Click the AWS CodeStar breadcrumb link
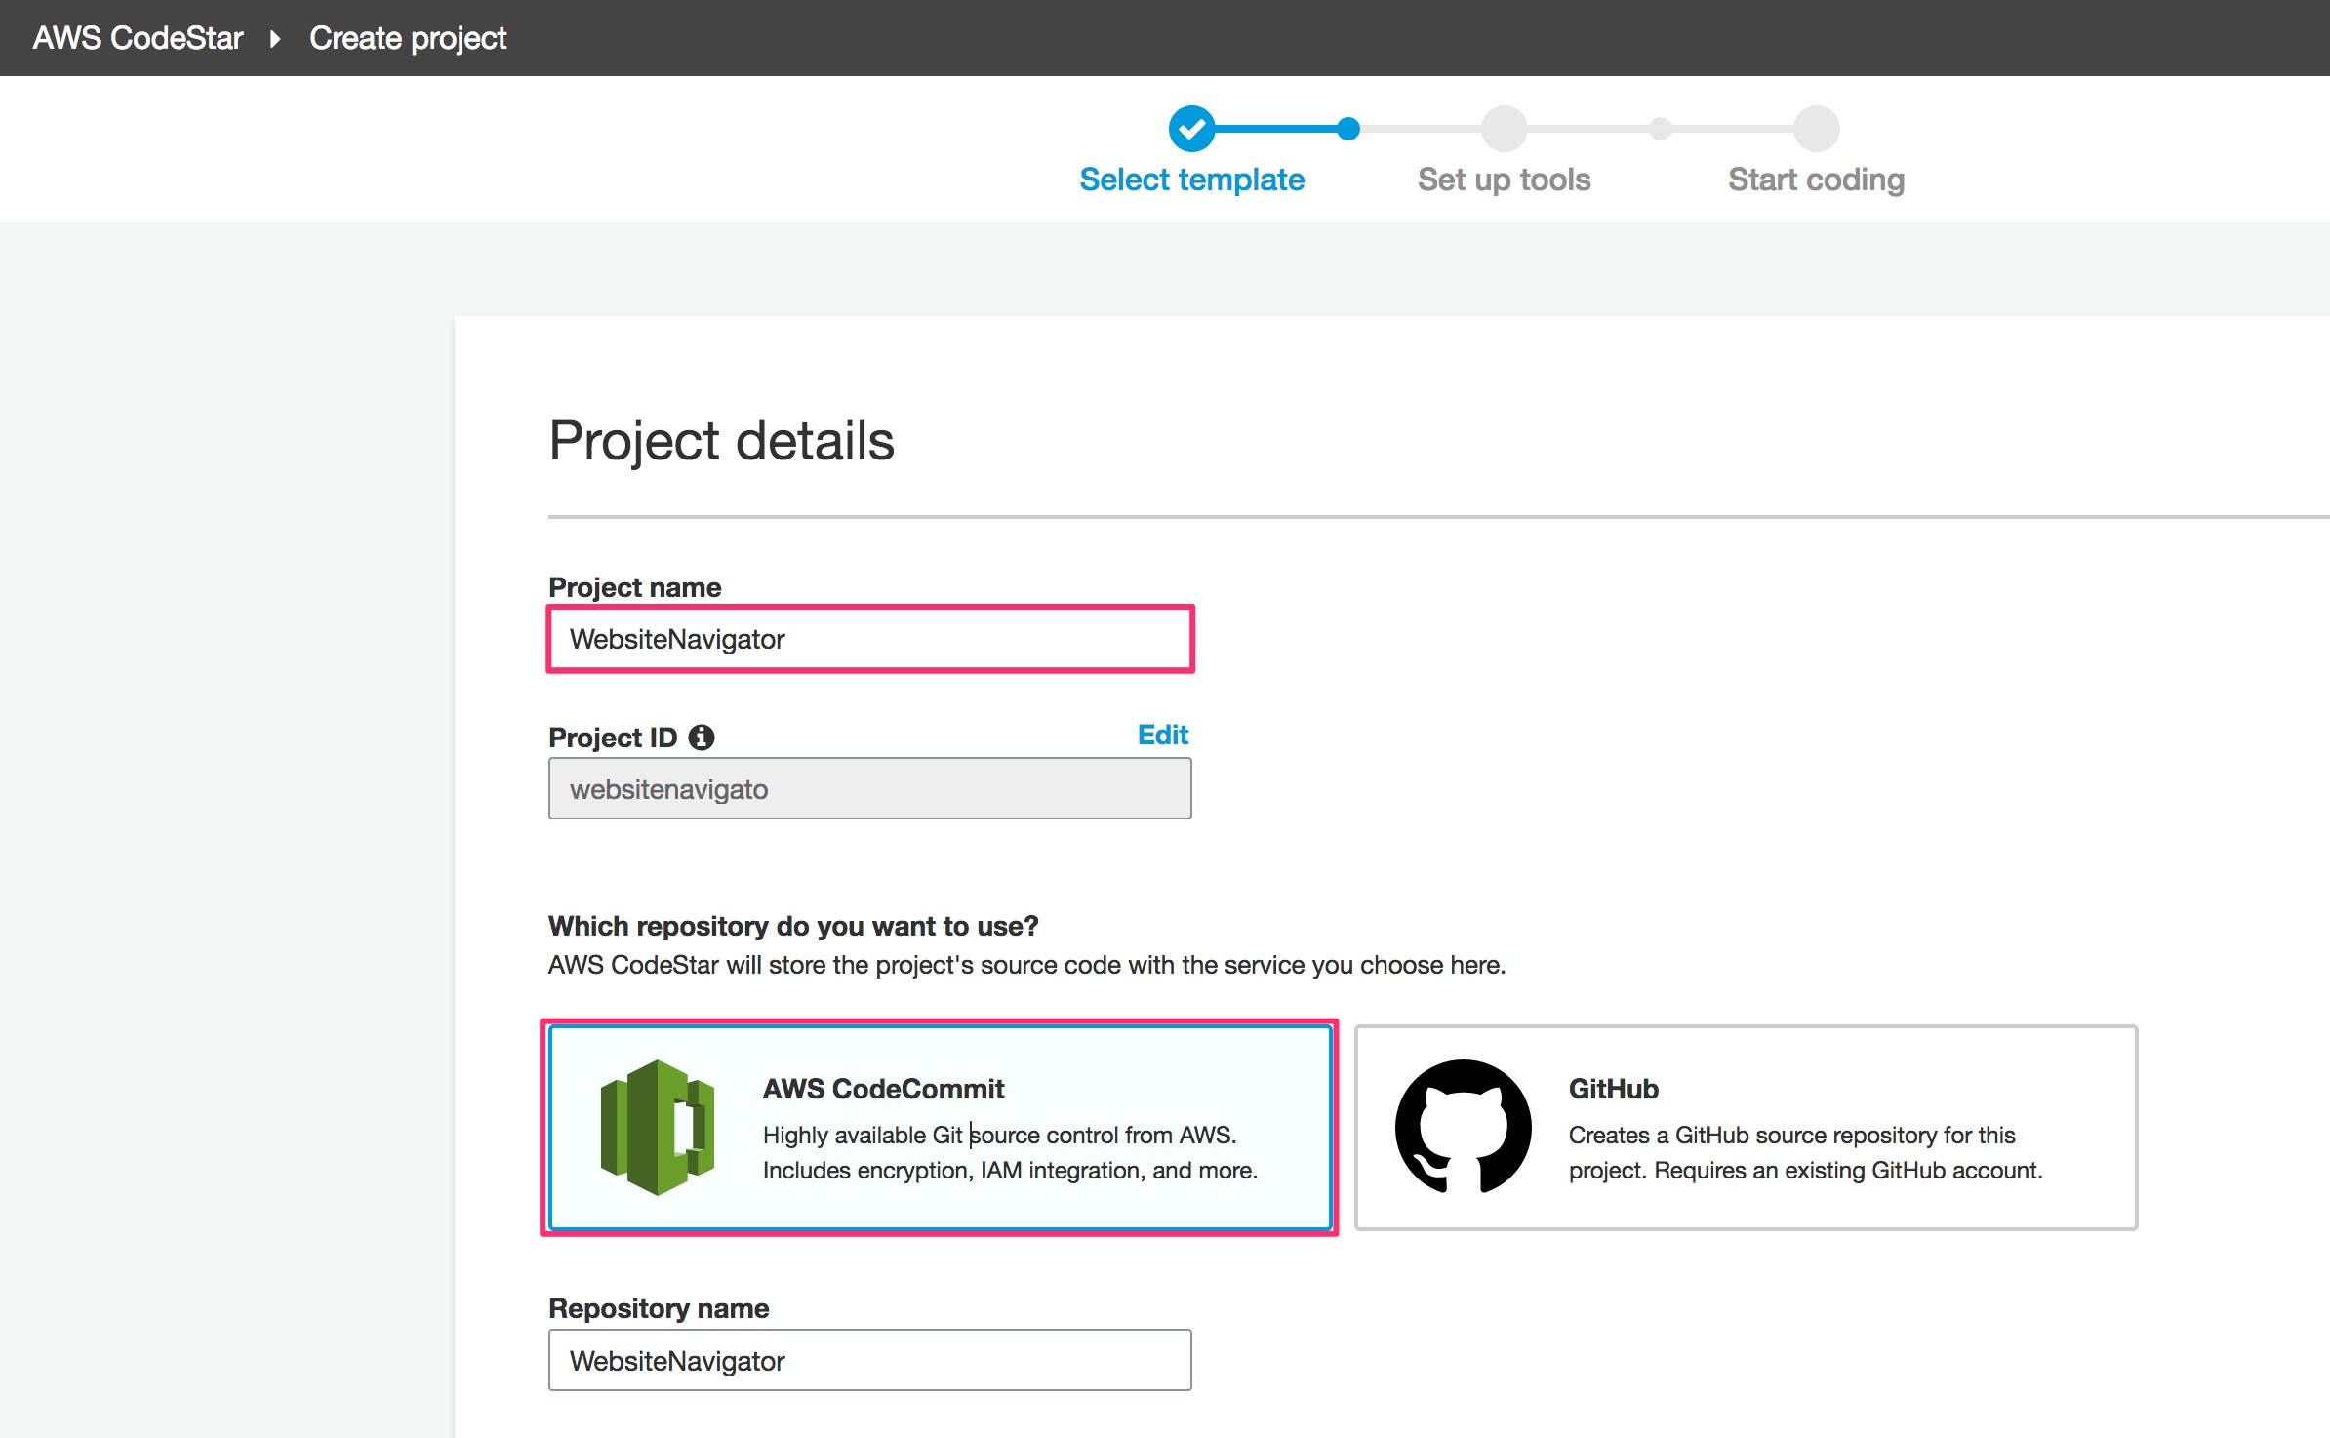This screenshot has width=2330, height=1438. (x=138, y=38)
